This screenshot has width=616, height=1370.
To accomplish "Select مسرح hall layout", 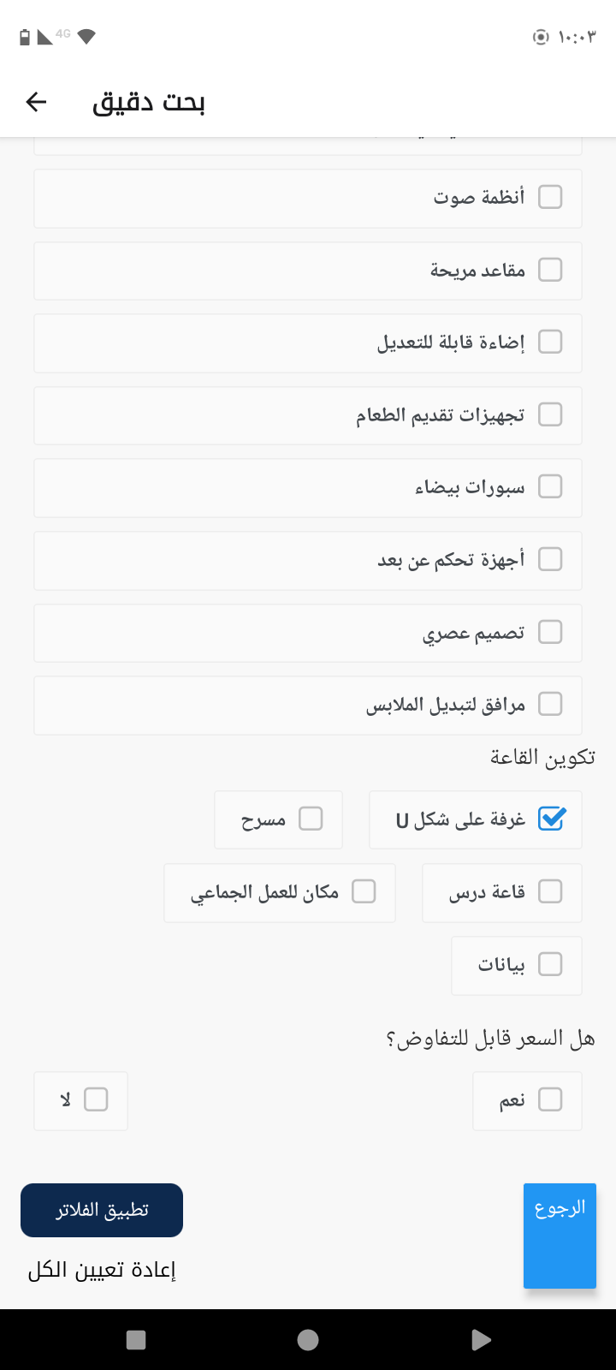I will (311, 819).
